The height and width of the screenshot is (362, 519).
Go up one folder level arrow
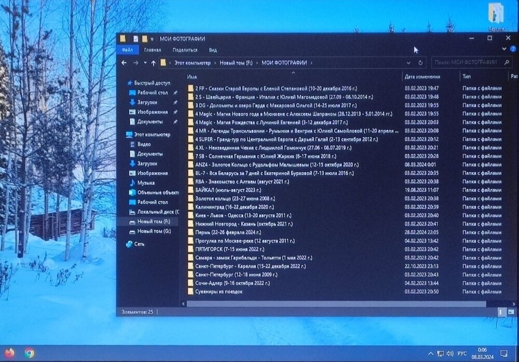pos(153,63)
